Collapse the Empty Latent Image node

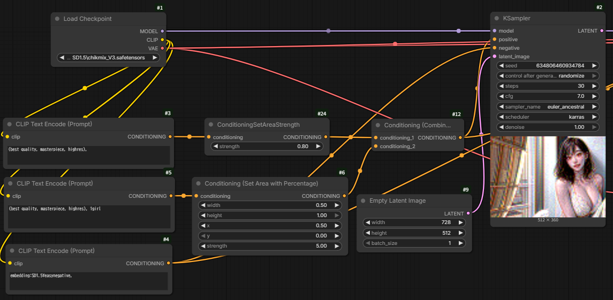363,201
